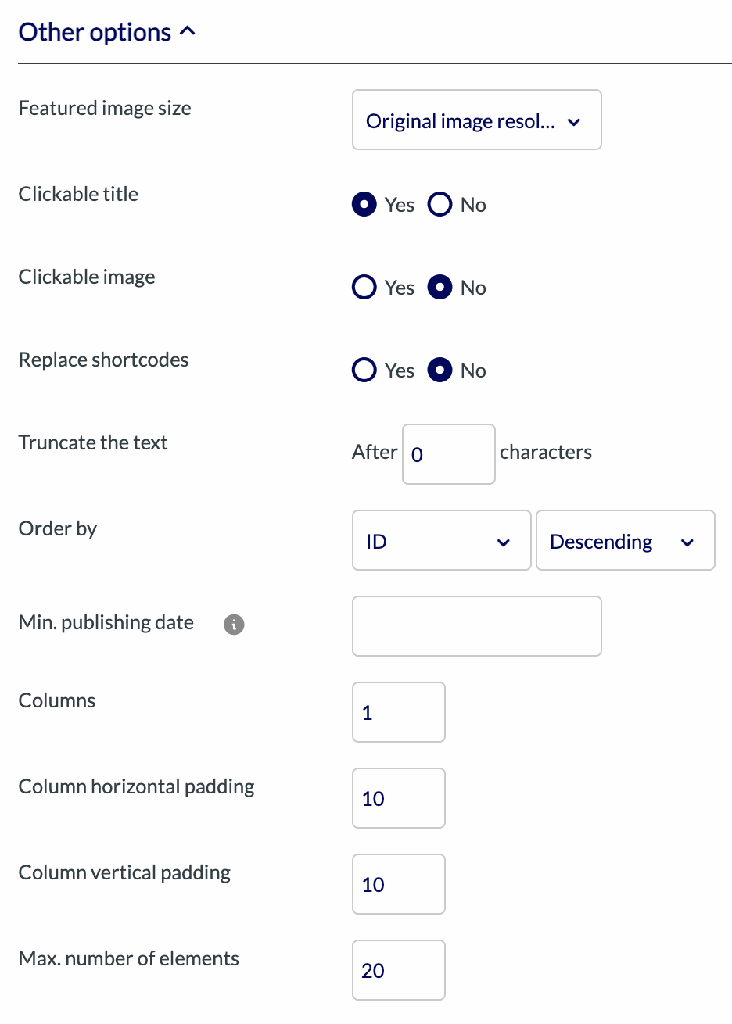Click the Featured image size label
The width and height of the screenshot is (732, 1024).
click(105, 109)
